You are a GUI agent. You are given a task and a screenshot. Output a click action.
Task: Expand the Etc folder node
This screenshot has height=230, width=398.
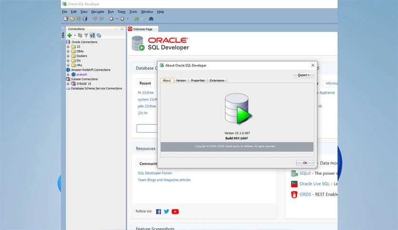[68, 60]
